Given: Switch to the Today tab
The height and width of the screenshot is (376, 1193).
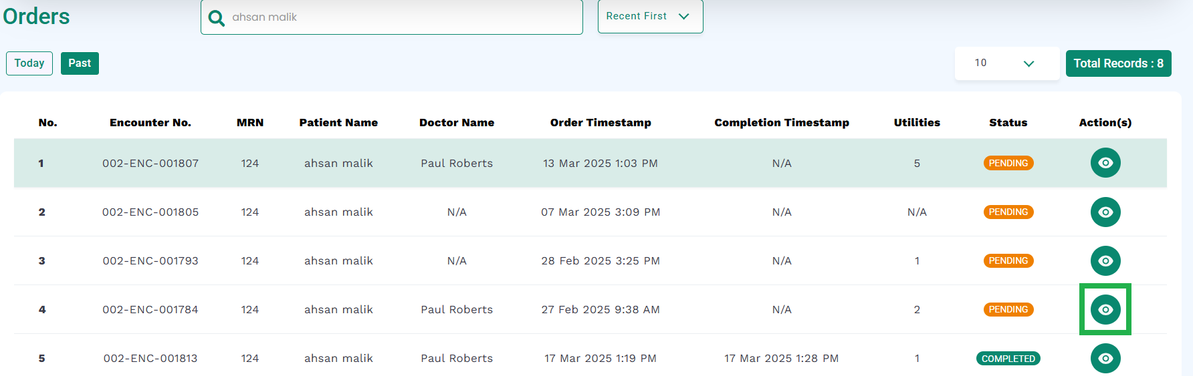Looking at the screenshot, I should tap(29, 63).
